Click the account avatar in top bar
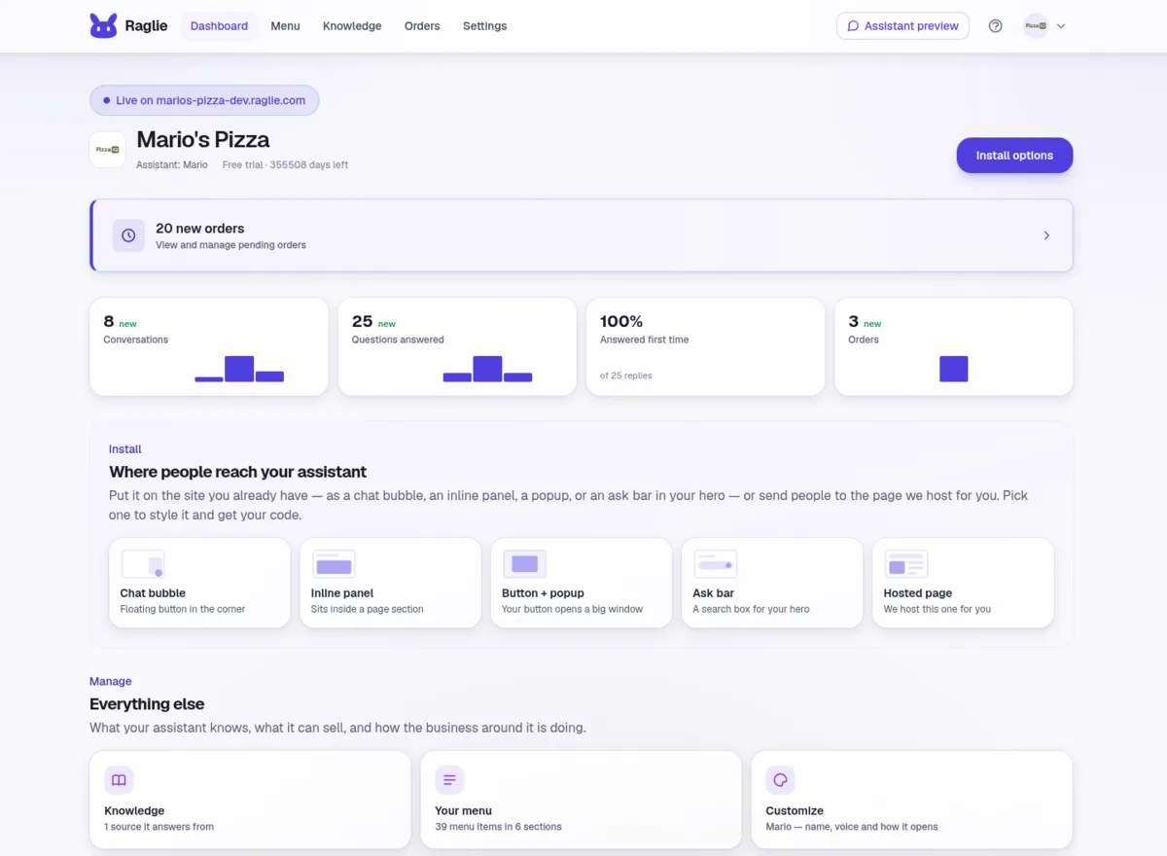The height and width of the screenshot is (856, 1167). [x=1036, y=26]
